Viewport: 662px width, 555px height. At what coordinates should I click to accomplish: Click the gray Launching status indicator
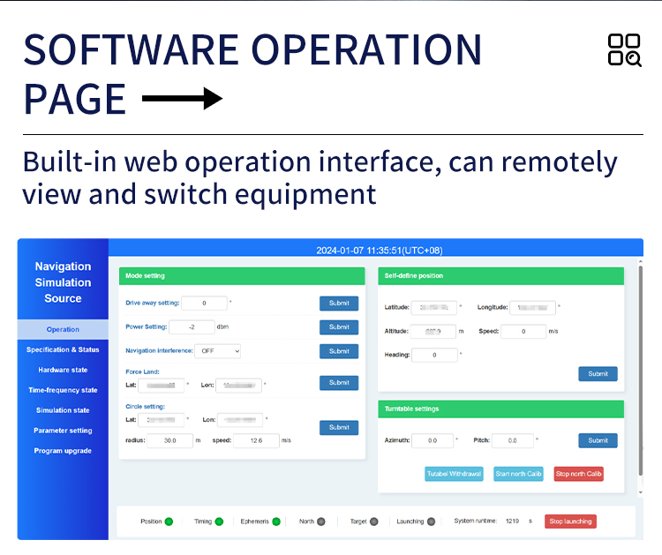[x=431, y=521]
